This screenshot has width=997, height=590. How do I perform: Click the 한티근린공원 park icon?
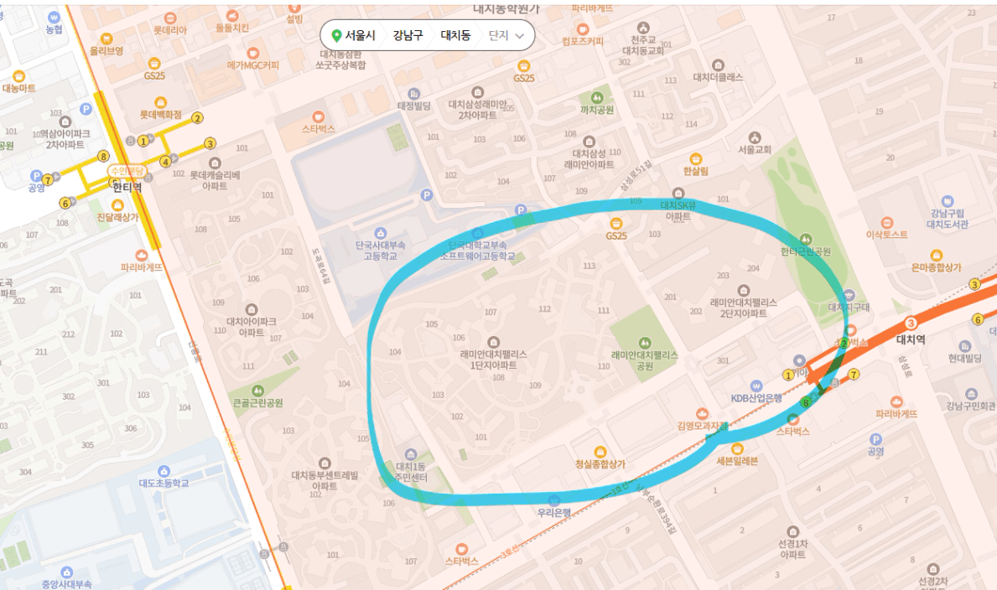coord(806,240)
